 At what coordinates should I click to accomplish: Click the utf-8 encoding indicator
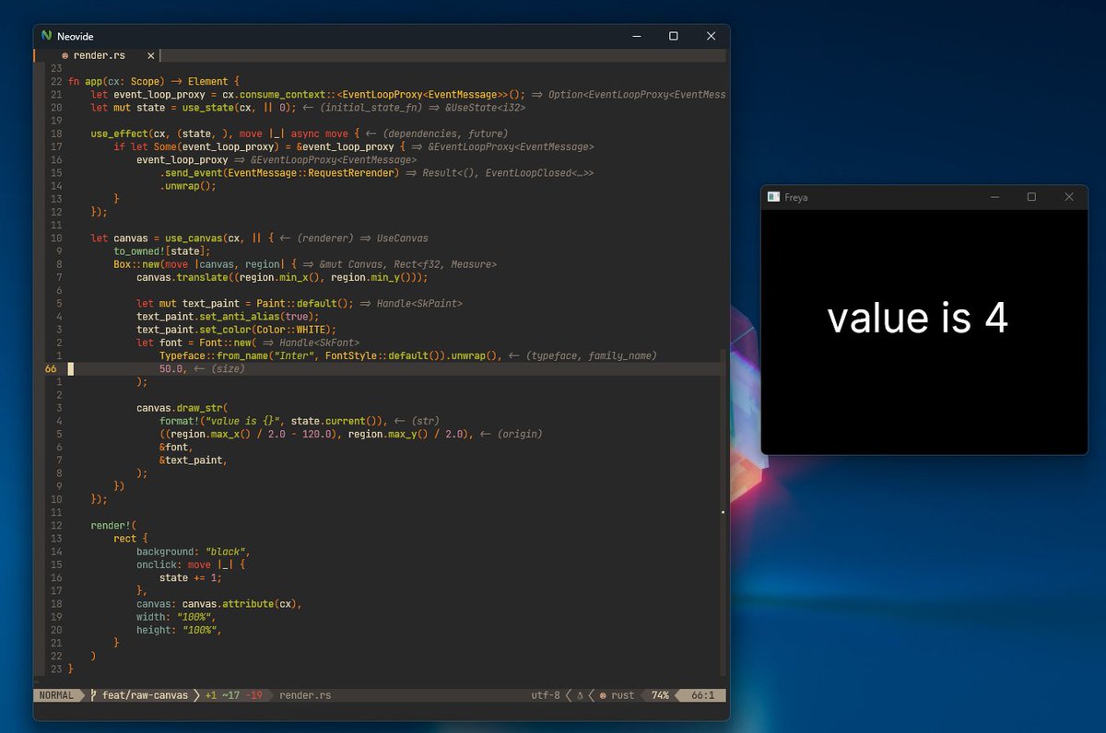(x=546, y=695)
